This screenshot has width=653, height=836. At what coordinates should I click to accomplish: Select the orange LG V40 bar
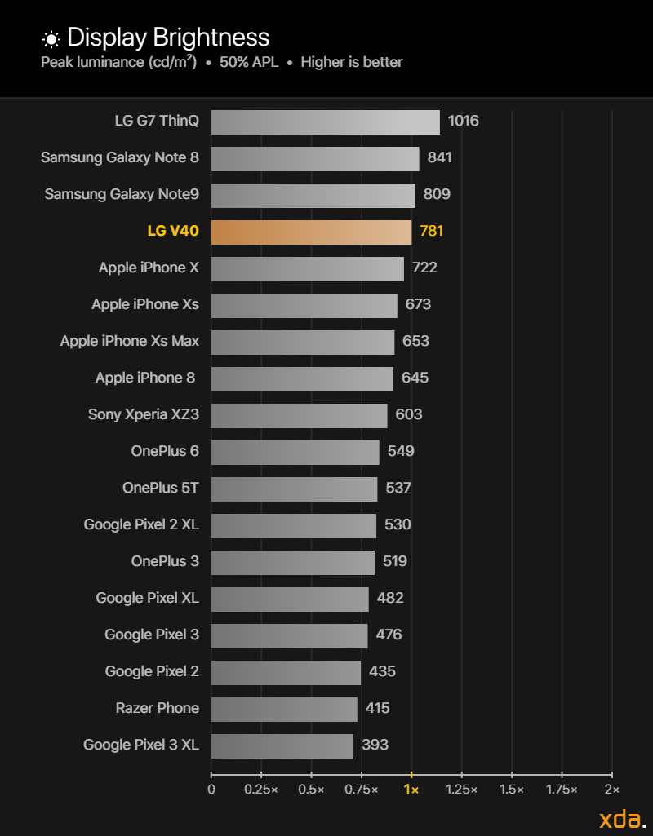(x=311, y=232)
